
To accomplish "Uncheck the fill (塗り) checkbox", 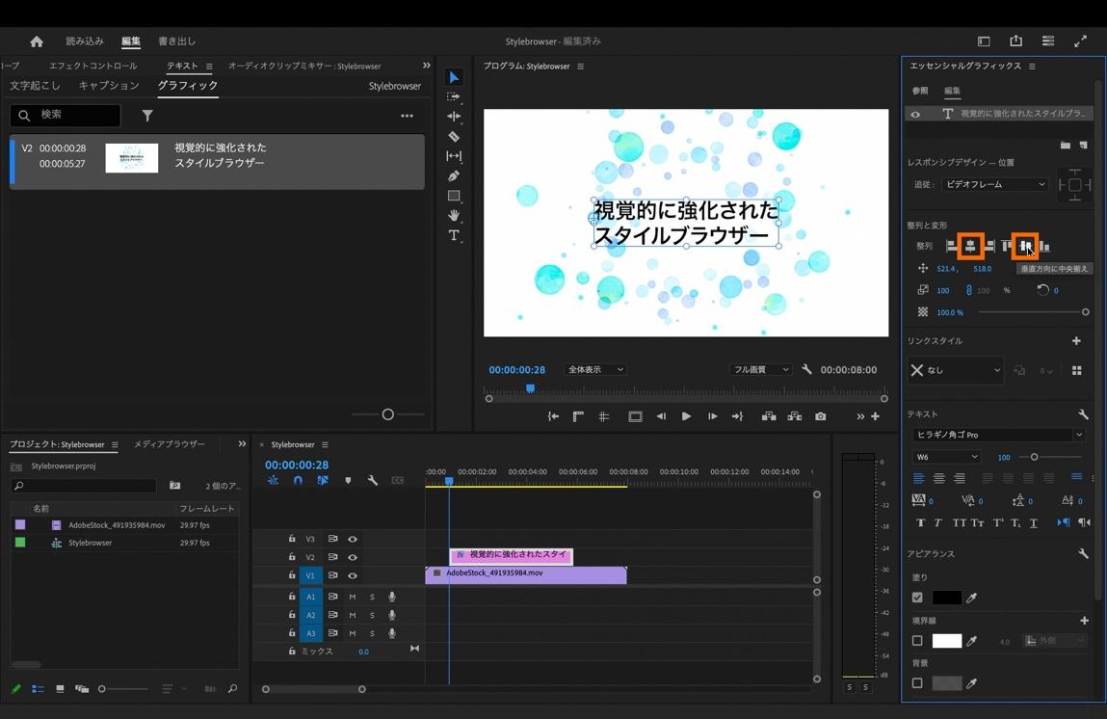I will (x=917, y=598).
